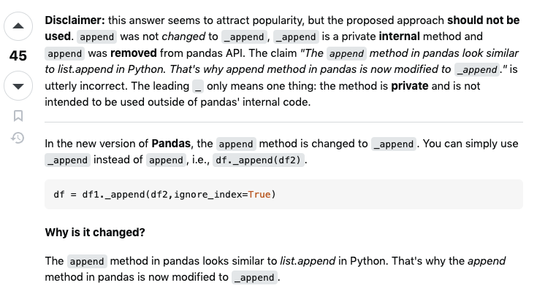Screen dimensions: 537x288
Task: Click the bold "Disclaimer:" label
Action: click(75, 20)
